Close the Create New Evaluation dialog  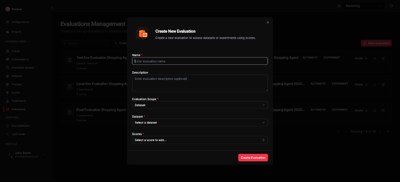coord(268,22)
